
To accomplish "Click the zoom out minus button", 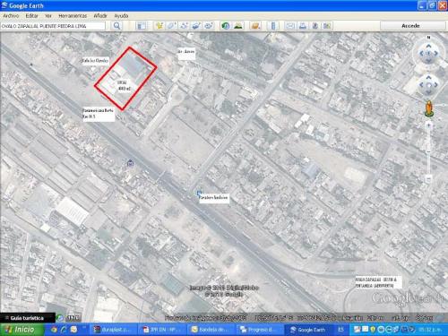I will click(428, 179).
